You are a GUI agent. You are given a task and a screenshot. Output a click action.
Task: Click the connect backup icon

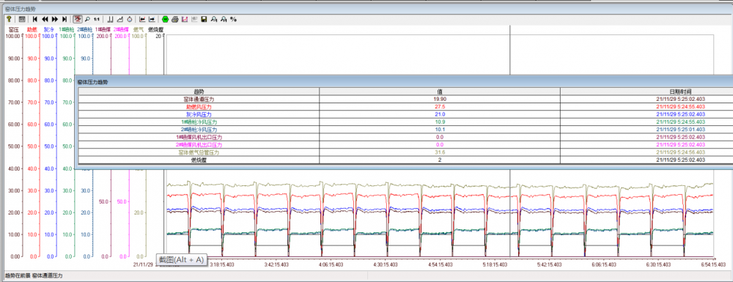213,19
